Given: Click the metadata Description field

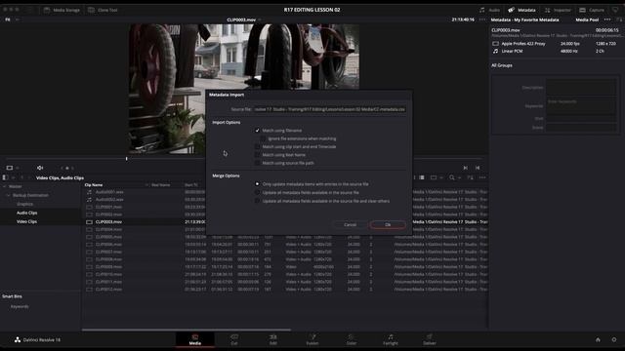Looking at the screenshot, I should point(582,87).
